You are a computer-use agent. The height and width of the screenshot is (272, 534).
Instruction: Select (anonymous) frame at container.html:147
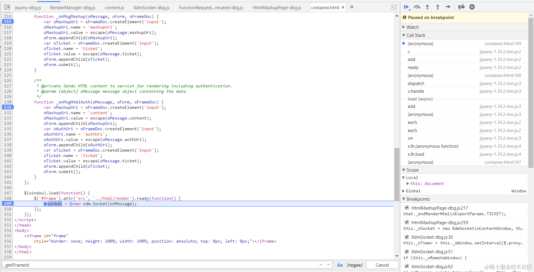[464, 162]
